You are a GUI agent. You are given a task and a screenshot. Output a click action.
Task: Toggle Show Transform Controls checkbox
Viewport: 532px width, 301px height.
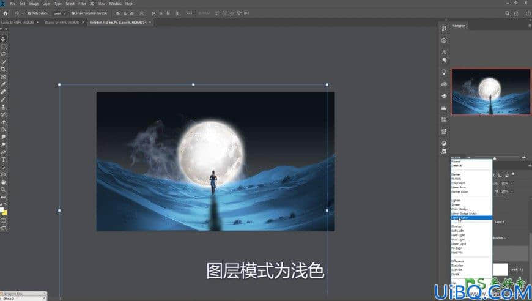tap(73, 13)
